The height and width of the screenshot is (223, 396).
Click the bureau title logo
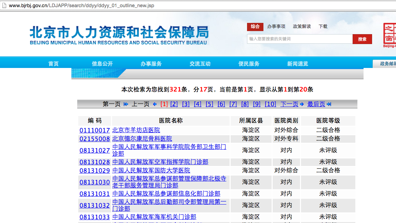click(119, 36)
